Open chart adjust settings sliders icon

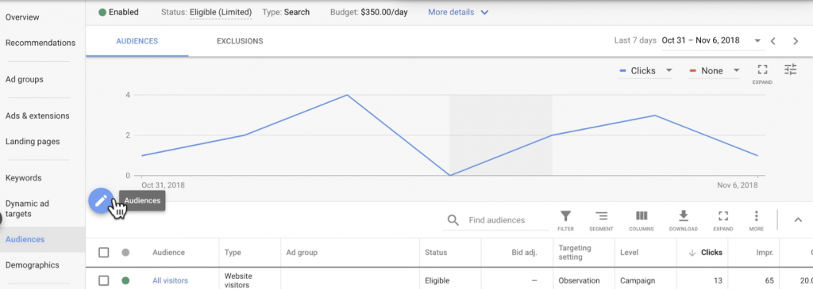(x=790, y=70)
